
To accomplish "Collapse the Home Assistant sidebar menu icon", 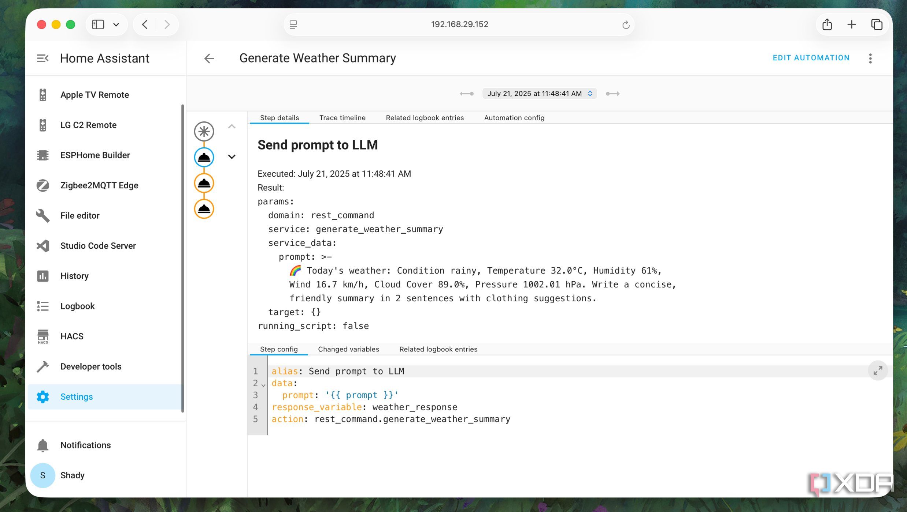I will click(42, 58).
